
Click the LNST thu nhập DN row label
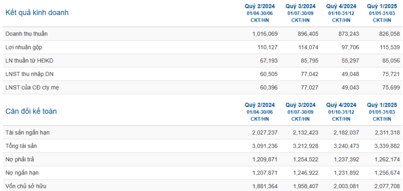click(x=29, y=74)
